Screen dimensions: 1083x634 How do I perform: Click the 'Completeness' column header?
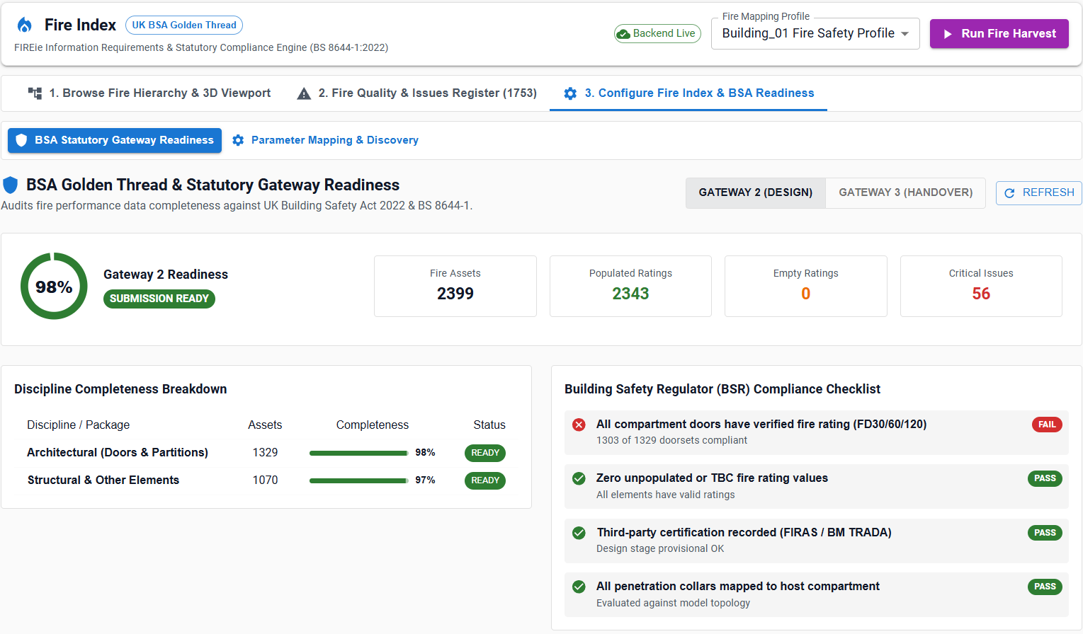[x=373, y=425]
